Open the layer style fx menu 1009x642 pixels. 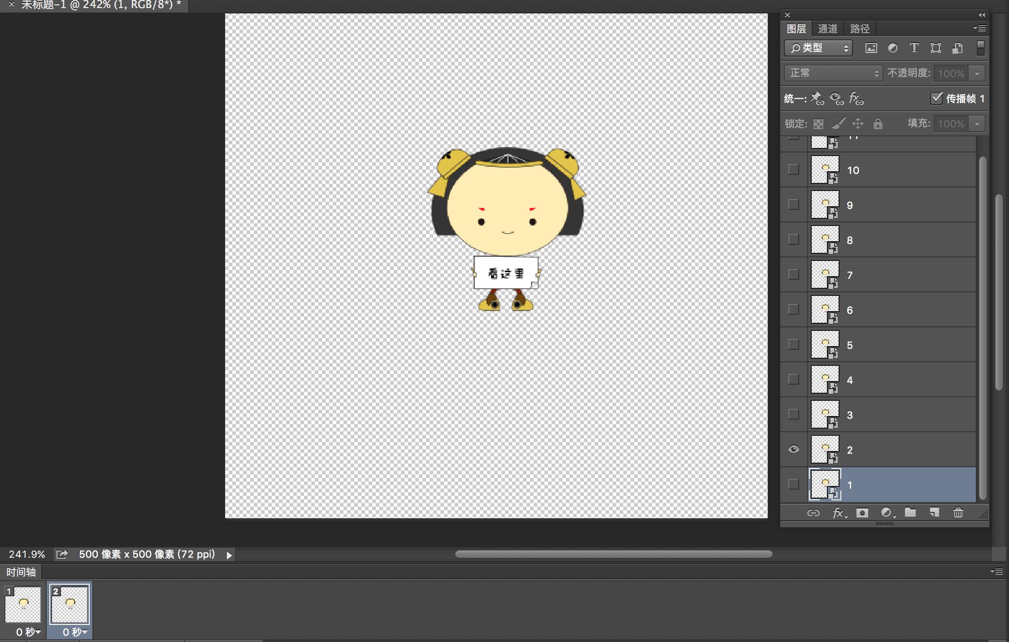pos(838,512)
